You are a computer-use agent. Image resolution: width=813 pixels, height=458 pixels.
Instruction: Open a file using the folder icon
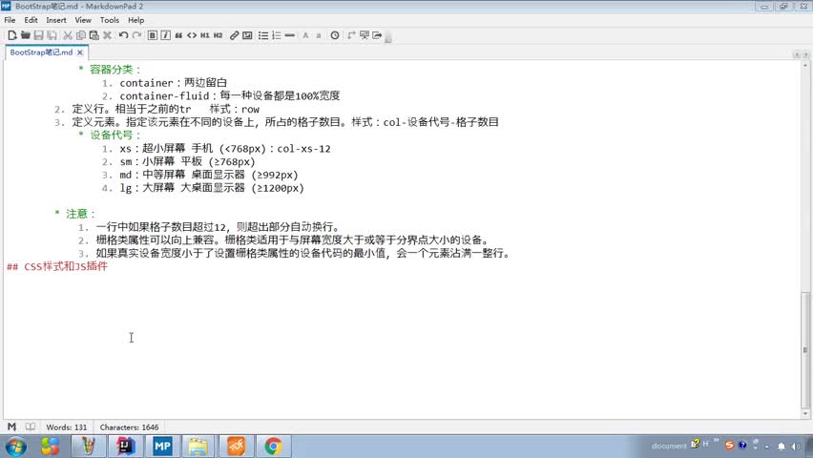[25, 35]
